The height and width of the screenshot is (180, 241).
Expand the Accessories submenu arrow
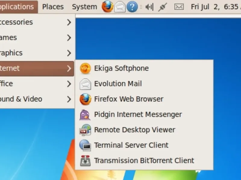(69, 22)
